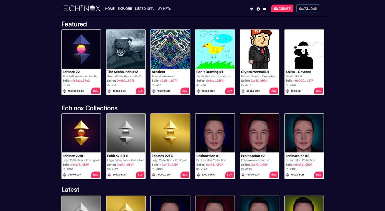Select the ANNA - Covered title
This screenshot has height=211, width=385.
pyautogui.click(x=298, y=72)
